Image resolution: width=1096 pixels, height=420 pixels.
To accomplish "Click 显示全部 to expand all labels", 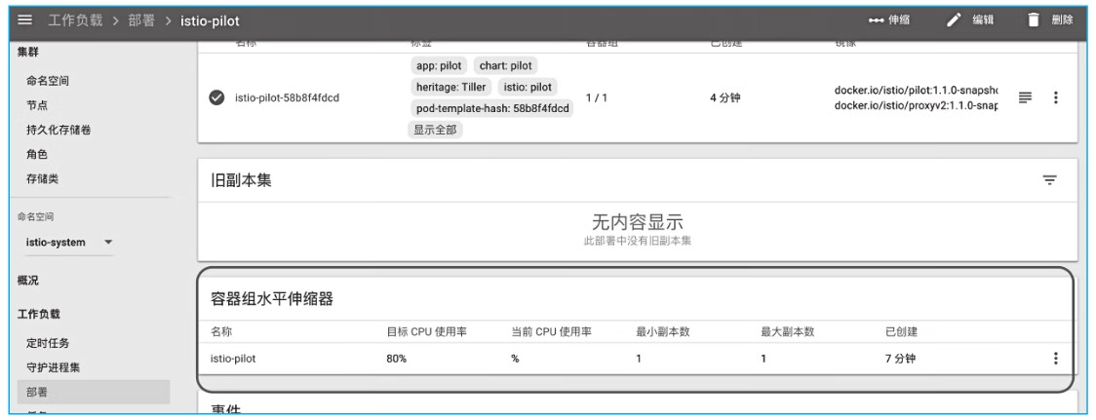I will pos(437,130).
